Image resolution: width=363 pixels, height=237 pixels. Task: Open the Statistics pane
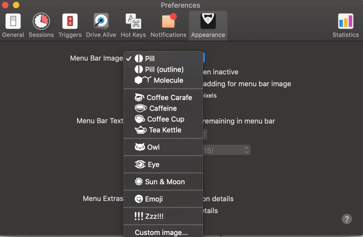pos(345,26)
